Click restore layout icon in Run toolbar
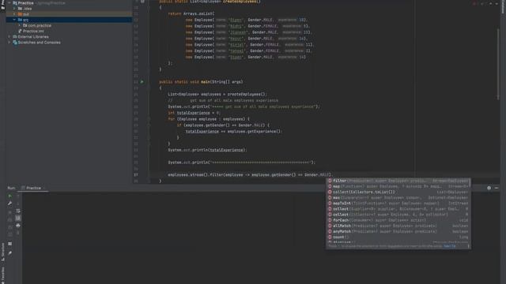Screen dimensions: 506x284 pos(10,244)
